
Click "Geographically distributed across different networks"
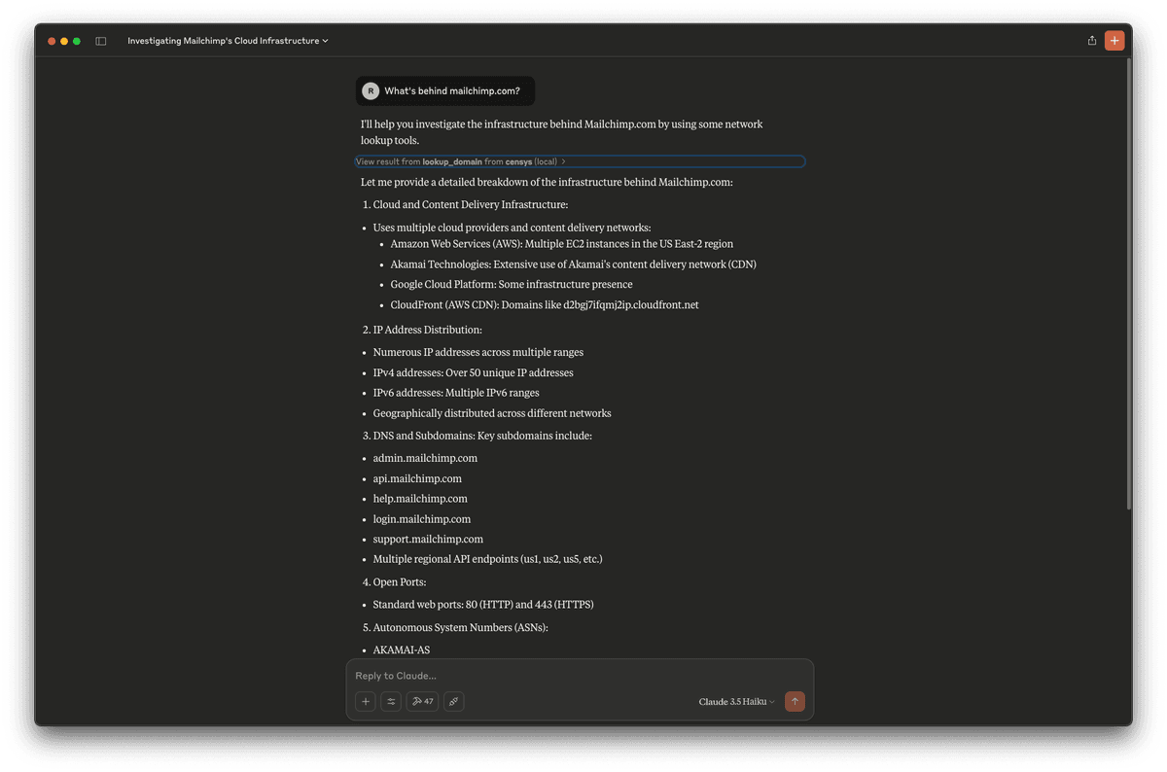(x=492, y=414)
